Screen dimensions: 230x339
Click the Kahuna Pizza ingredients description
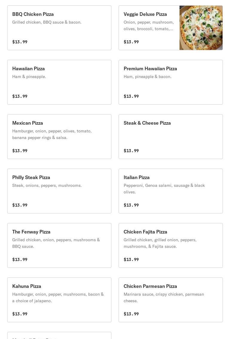pyautogui.click(x=58, y=297)
